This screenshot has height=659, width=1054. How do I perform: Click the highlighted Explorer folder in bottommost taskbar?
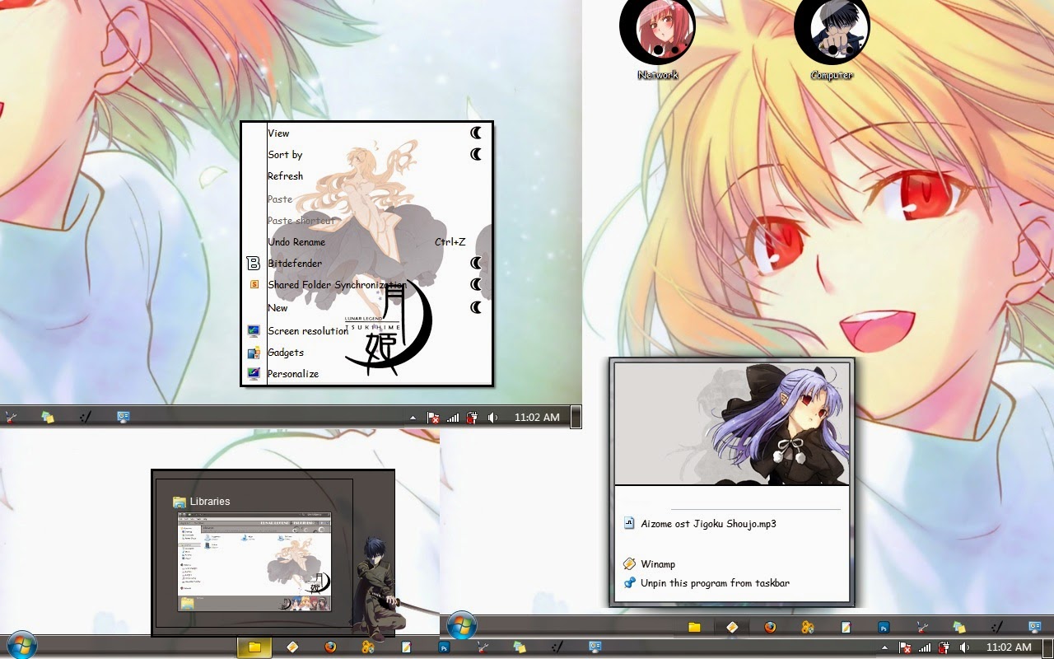tap(254, 647)
